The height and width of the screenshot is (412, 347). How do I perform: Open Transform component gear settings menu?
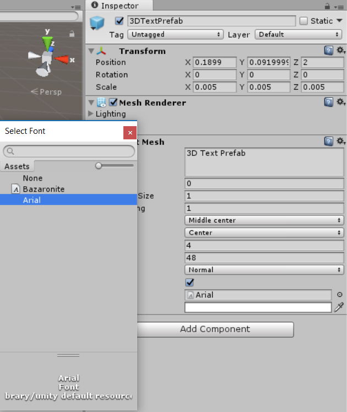coord(341,50)
